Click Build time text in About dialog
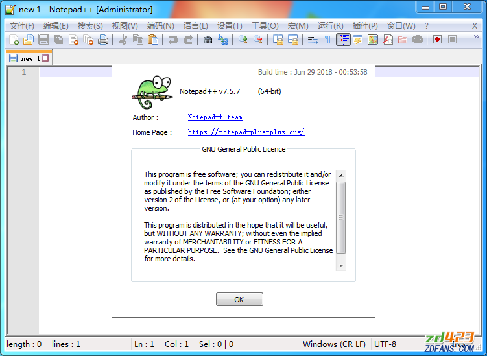This screenshot has width=487, height=356. [x=313, y=72]
